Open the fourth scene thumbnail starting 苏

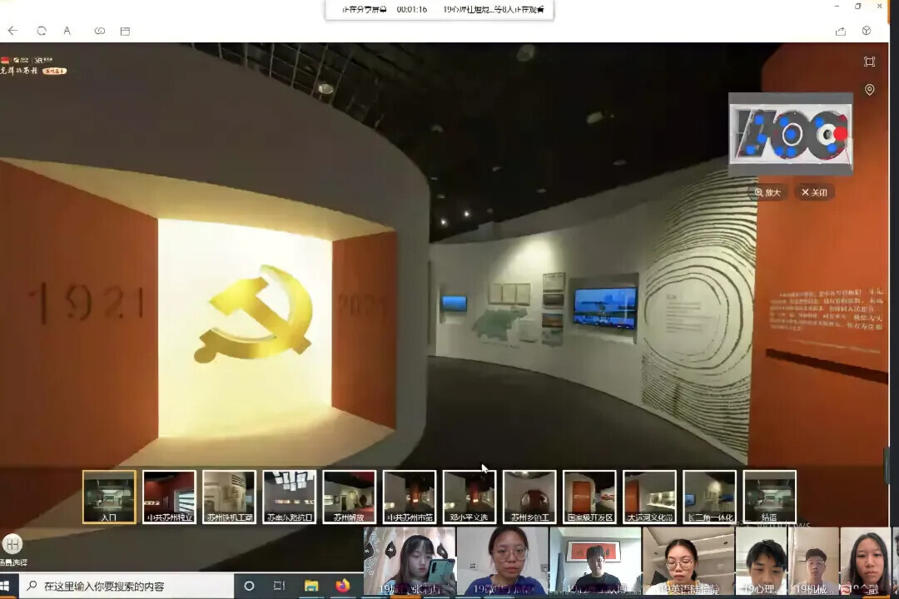point(290,497)
